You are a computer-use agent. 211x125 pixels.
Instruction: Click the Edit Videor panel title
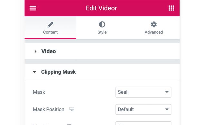101,8
